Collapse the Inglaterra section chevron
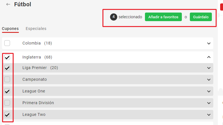Image resolution: width=223 pixels, height=125 pixels. tap(209, 57)
